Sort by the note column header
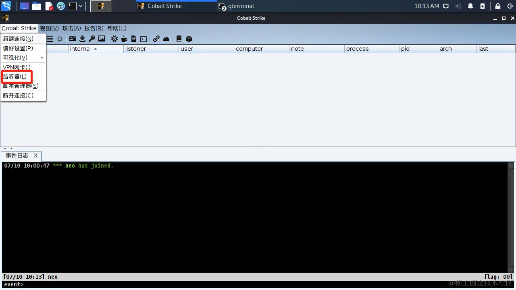Viewport: 516px width, 290px height. click(317, 49)
